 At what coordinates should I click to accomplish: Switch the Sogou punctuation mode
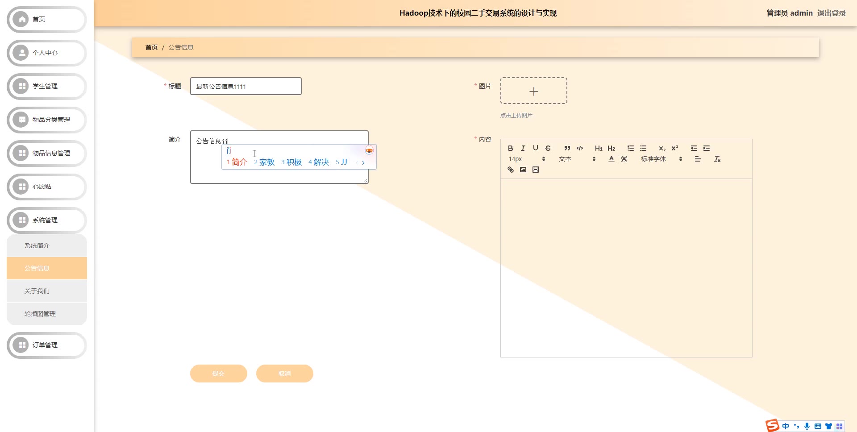click(x=796, y=426)
